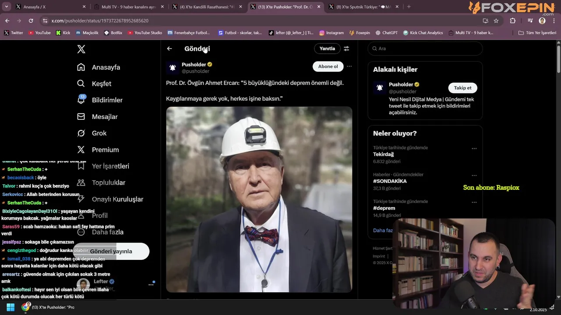Screen dimensions: 561x315
Task: Open Tüm Yer İşaretleri folder
Action: (537, 33)
